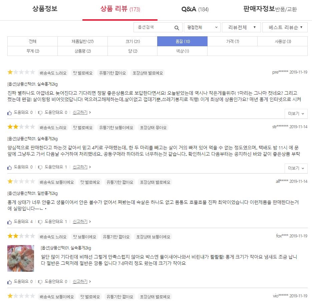Open the 베스트 리뷰순 sort dropdown
312x304 pixels.
tap(285, 27)
